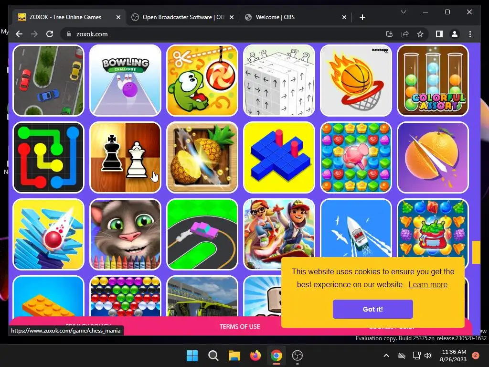This screenshot has height=367, width=489.
Task: Open OBS Studio from the taskbar
Action: (298, 356)
